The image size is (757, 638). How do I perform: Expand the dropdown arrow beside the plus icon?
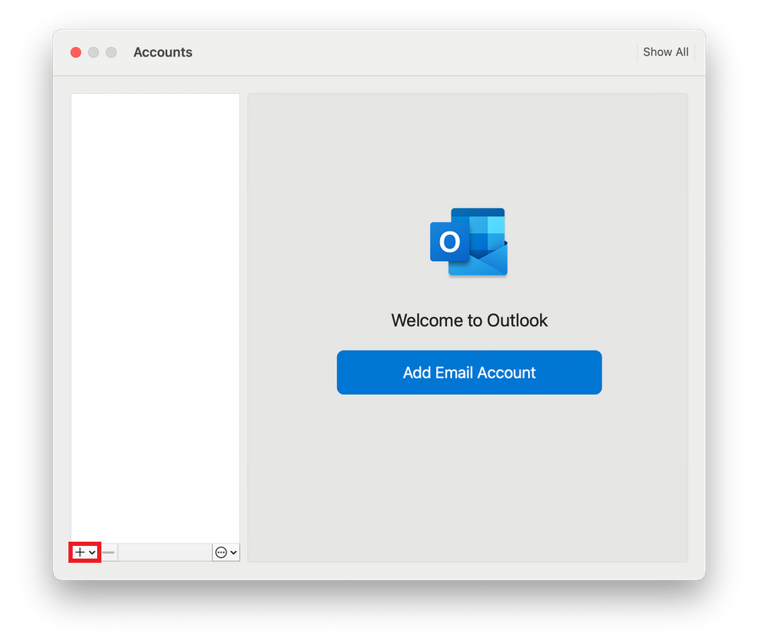92,552
